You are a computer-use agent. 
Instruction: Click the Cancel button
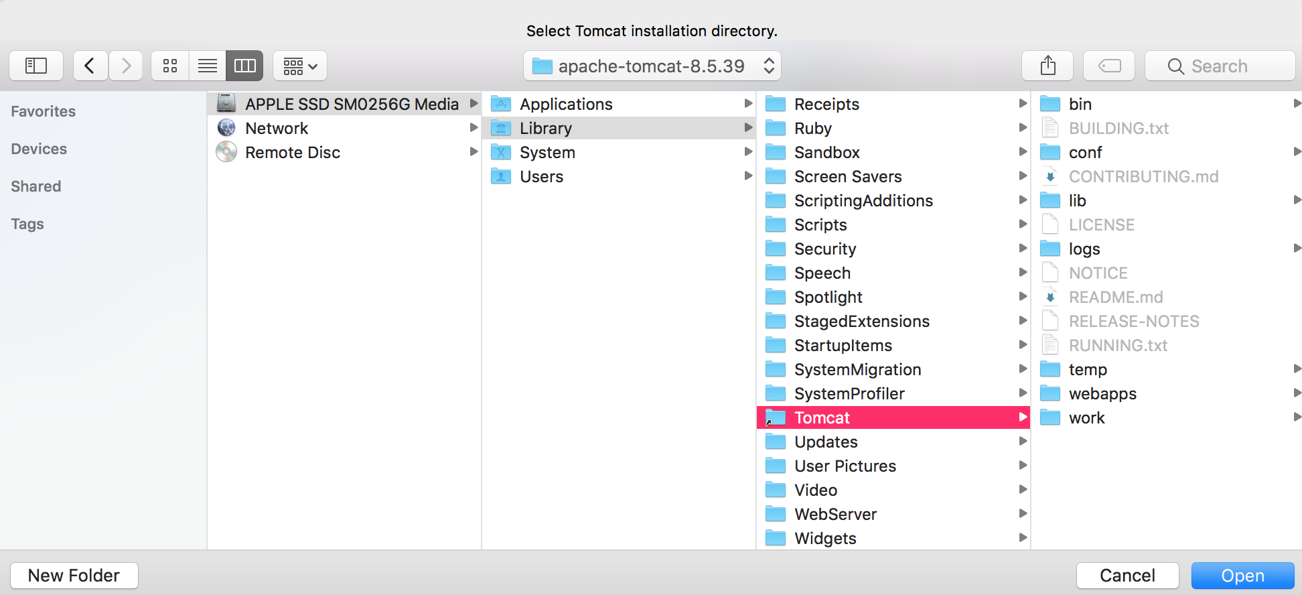(x=1127, y=576)
